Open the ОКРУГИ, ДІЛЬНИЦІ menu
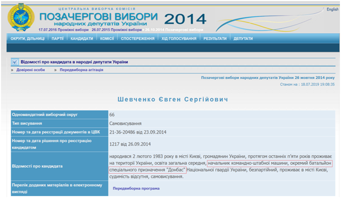 pyautogui.click(x=27, y=39)
